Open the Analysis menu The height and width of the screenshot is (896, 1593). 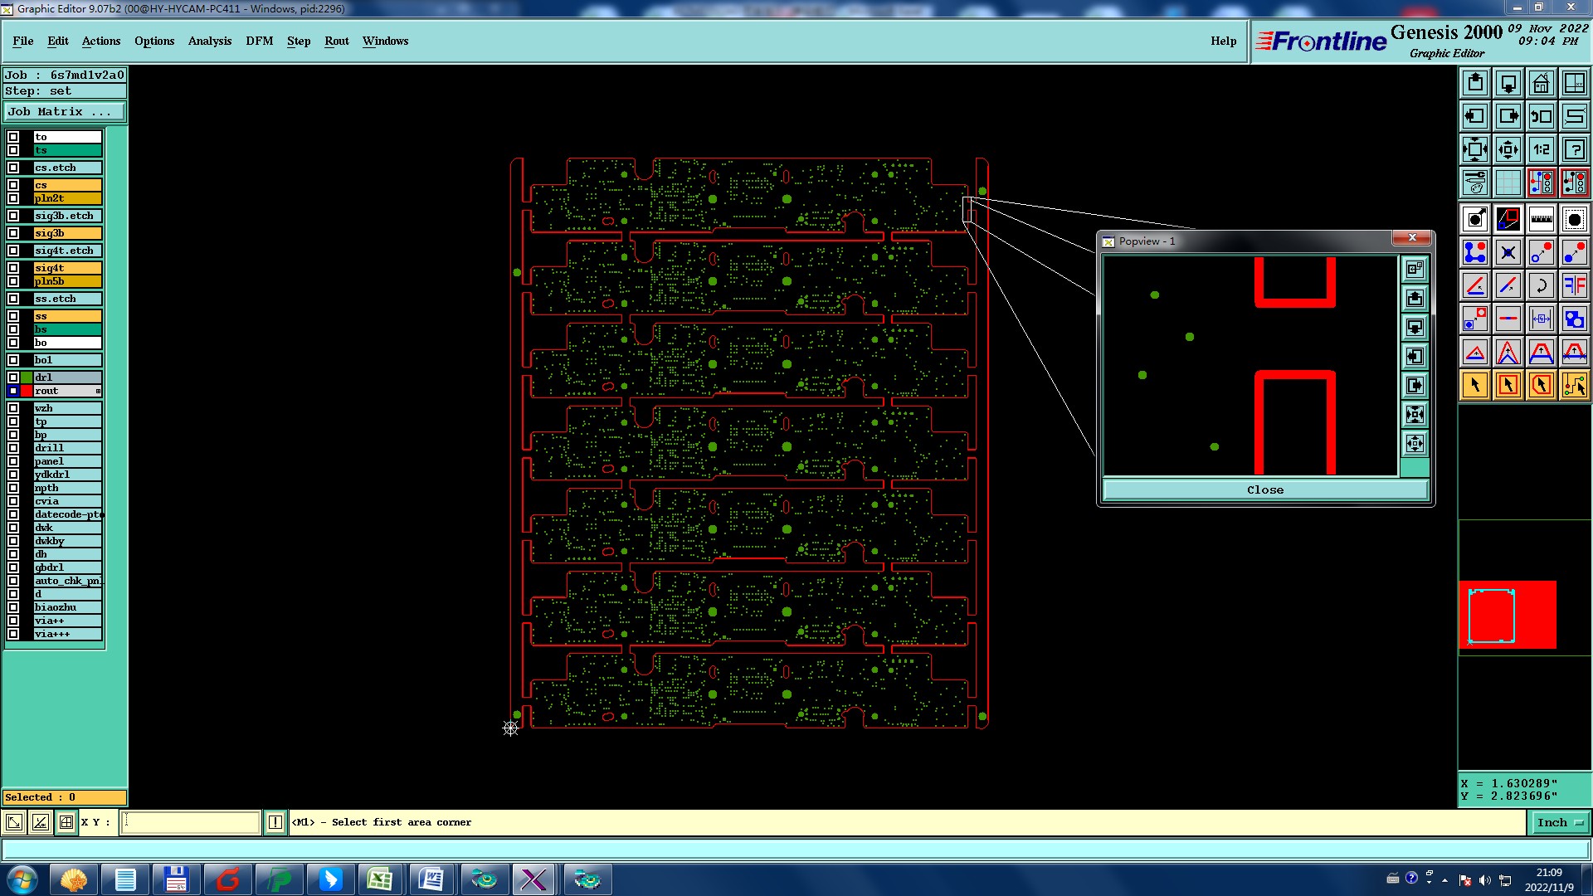[209, 41]
